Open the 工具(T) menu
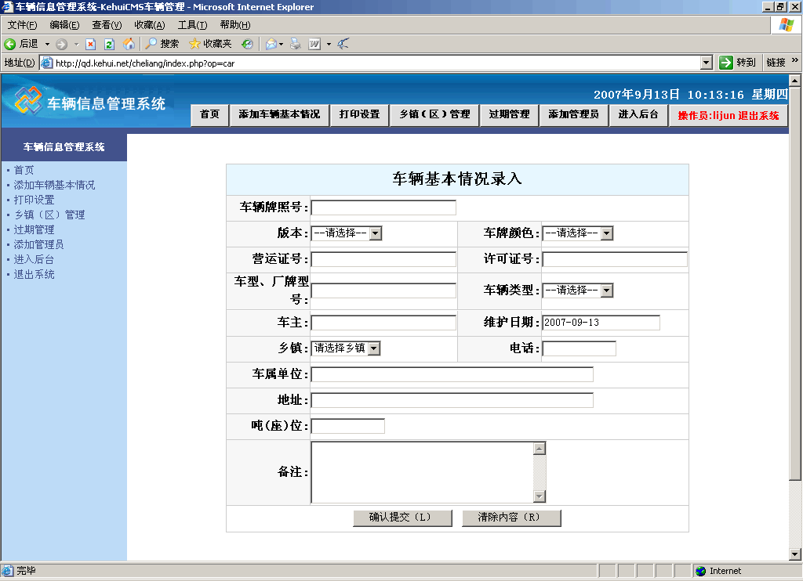This screenshot has width=803, height=581. (192, 25)
